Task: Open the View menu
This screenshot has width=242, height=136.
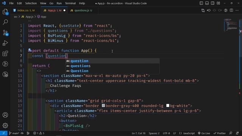Action: tap(43, 3)
